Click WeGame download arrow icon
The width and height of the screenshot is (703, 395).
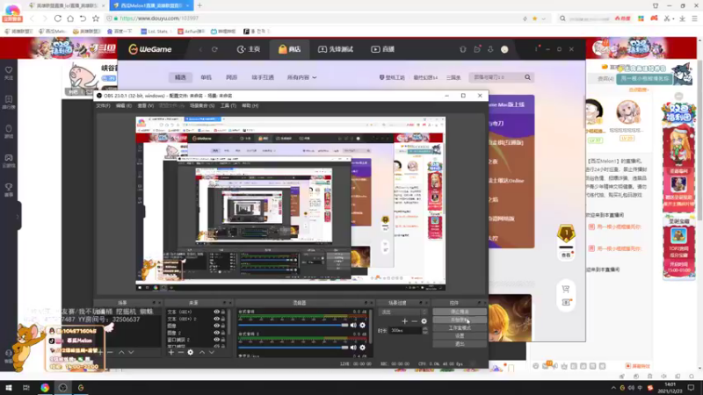(490, 49)
